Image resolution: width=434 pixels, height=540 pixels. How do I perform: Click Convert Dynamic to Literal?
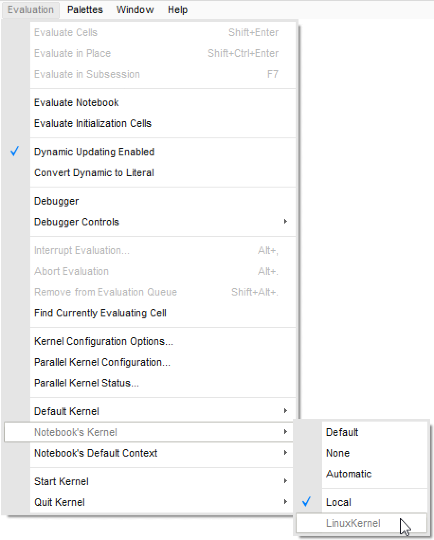click(94, 173)
